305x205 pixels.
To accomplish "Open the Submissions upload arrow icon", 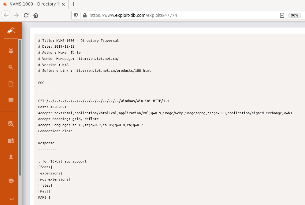I will [x=11, y=157].
